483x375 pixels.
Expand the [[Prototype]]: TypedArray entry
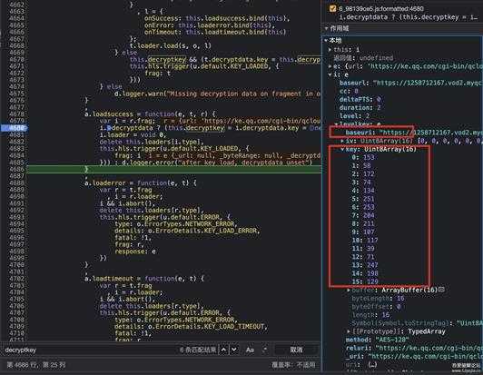(x=349, y=331)
